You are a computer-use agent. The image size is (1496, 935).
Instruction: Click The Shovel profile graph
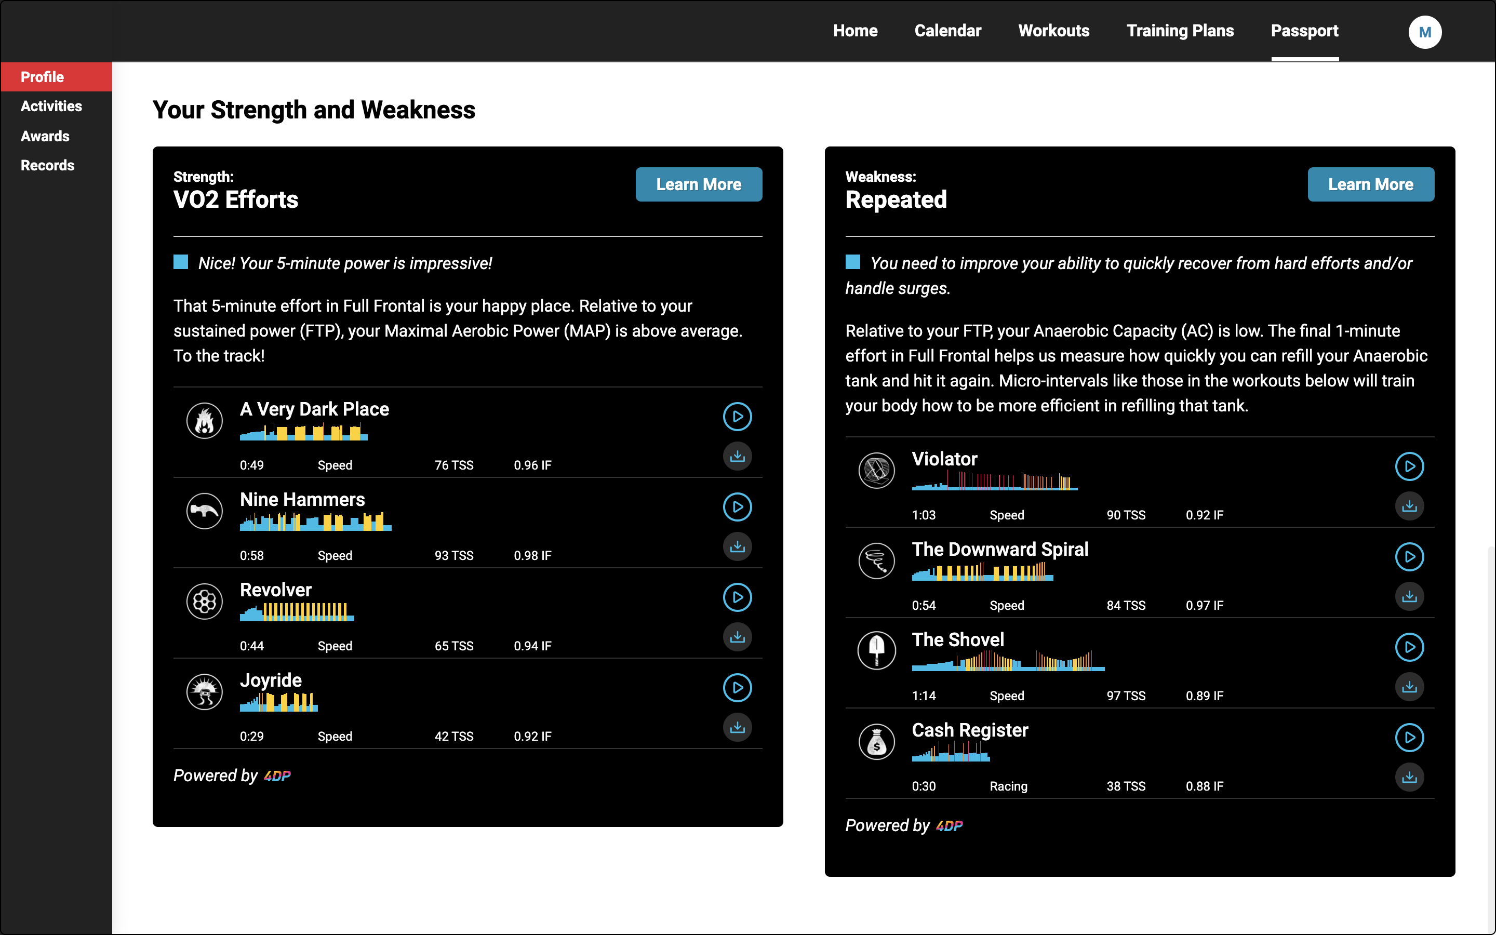(1008, 660)
